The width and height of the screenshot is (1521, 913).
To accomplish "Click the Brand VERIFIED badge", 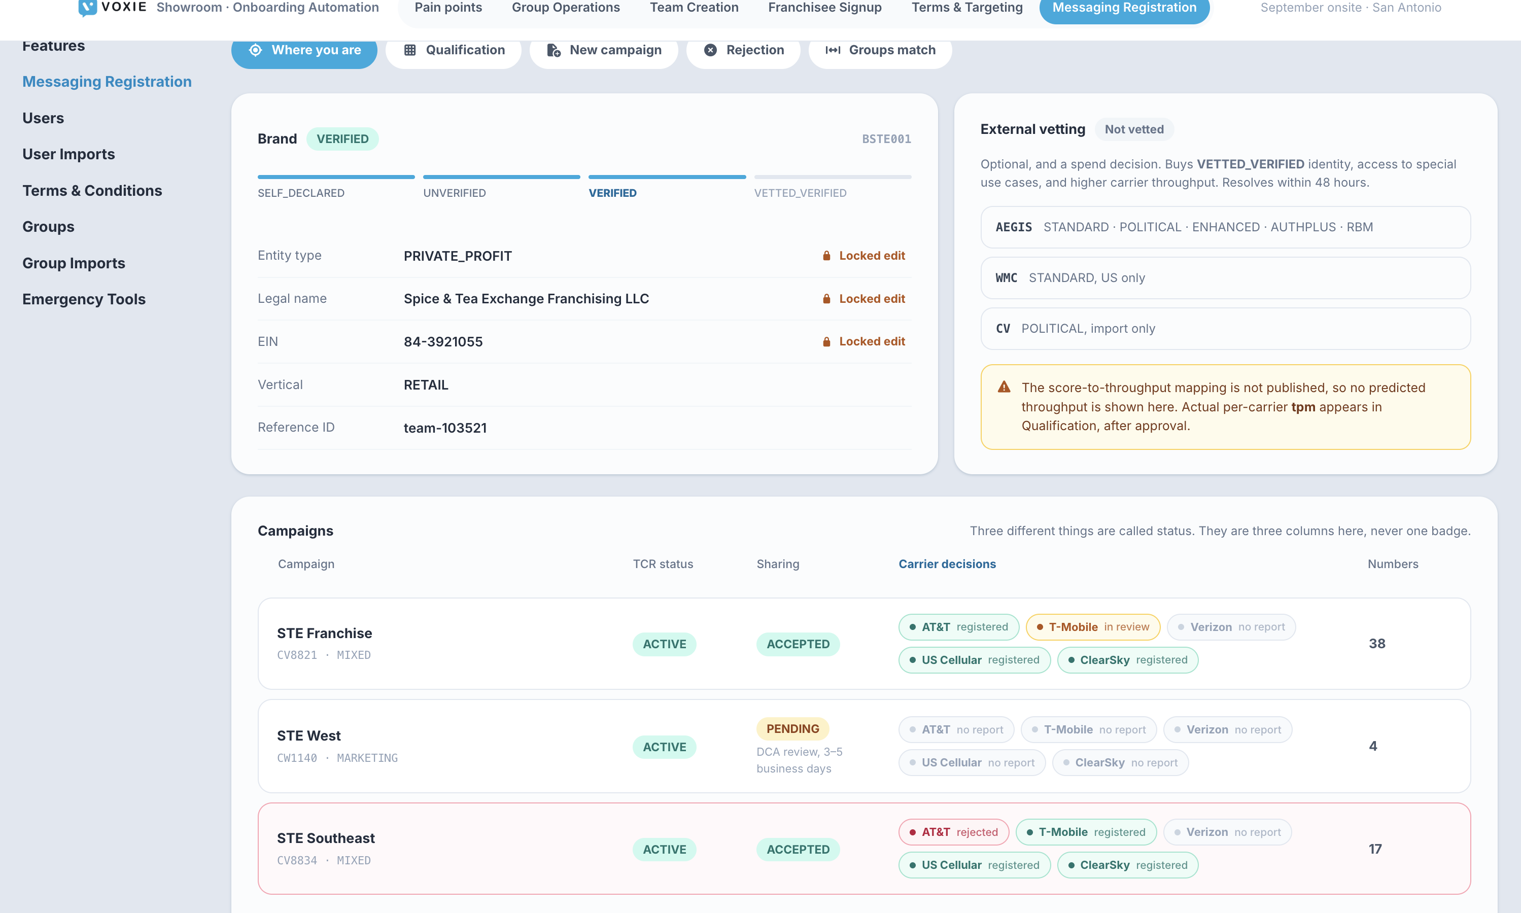I will point(343,139).
